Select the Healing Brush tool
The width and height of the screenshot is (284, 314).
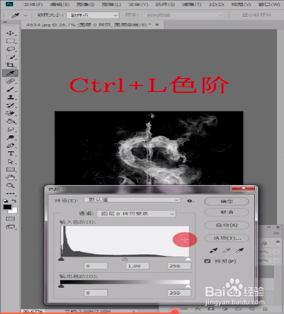tap(10, 81)
